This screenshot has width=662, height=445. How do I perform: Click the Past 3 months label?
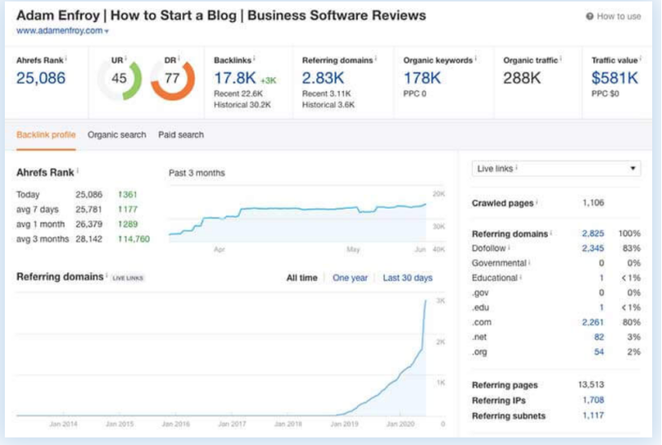tap(196, 173)
